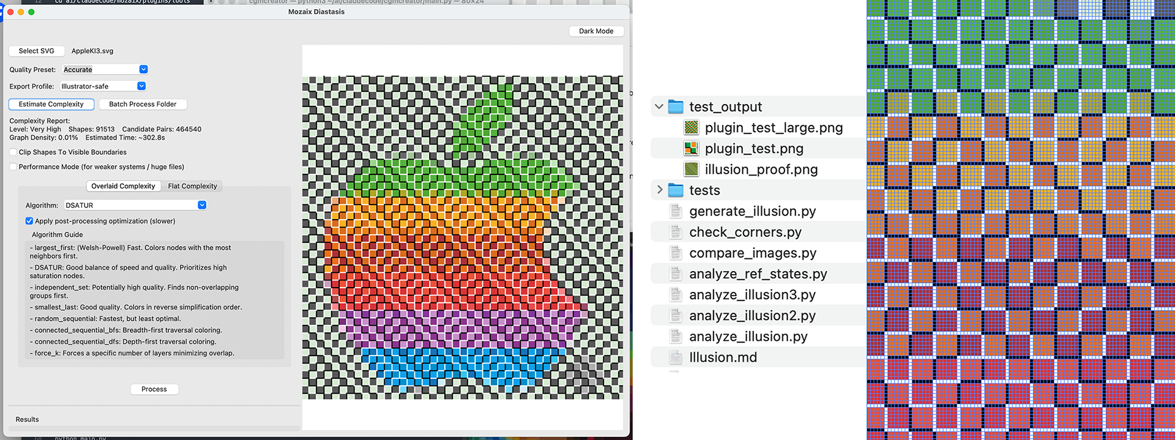Select the test_output folder icon

click(x=676, y=106)
